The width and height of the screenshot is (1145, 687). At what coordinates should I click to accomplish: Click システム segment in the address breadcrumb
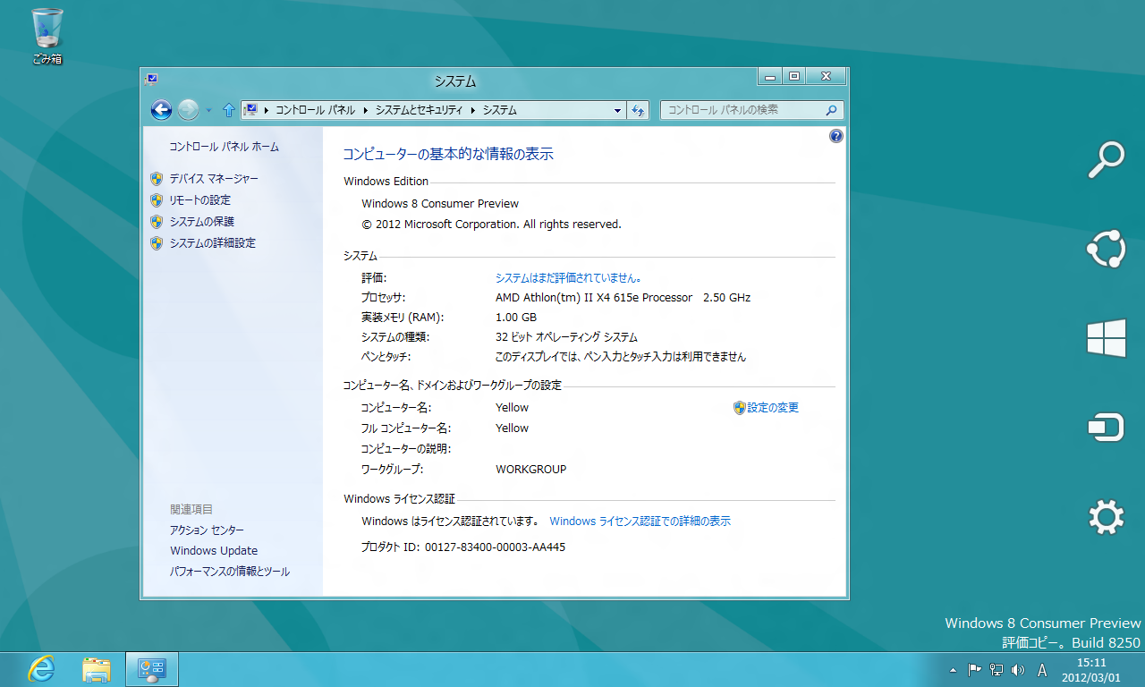coord(500,110)
